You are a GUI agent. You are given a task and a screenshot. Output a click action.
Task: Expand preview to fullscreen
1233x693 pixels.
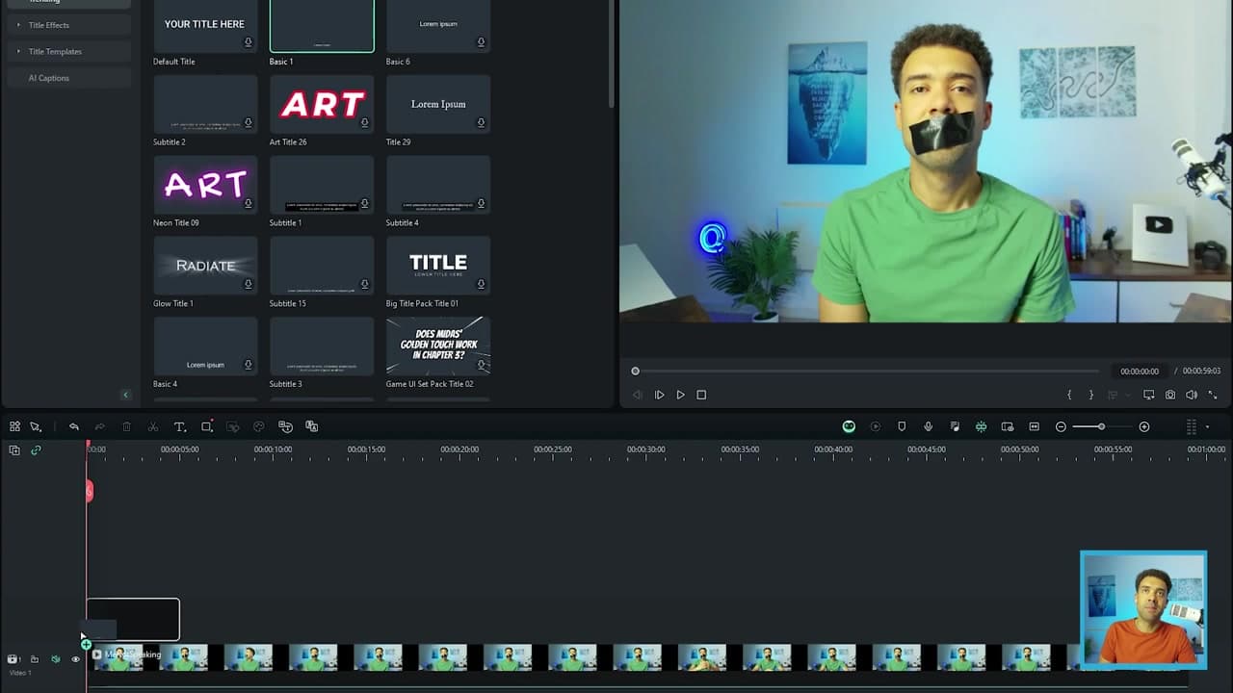pos(1213,395)
